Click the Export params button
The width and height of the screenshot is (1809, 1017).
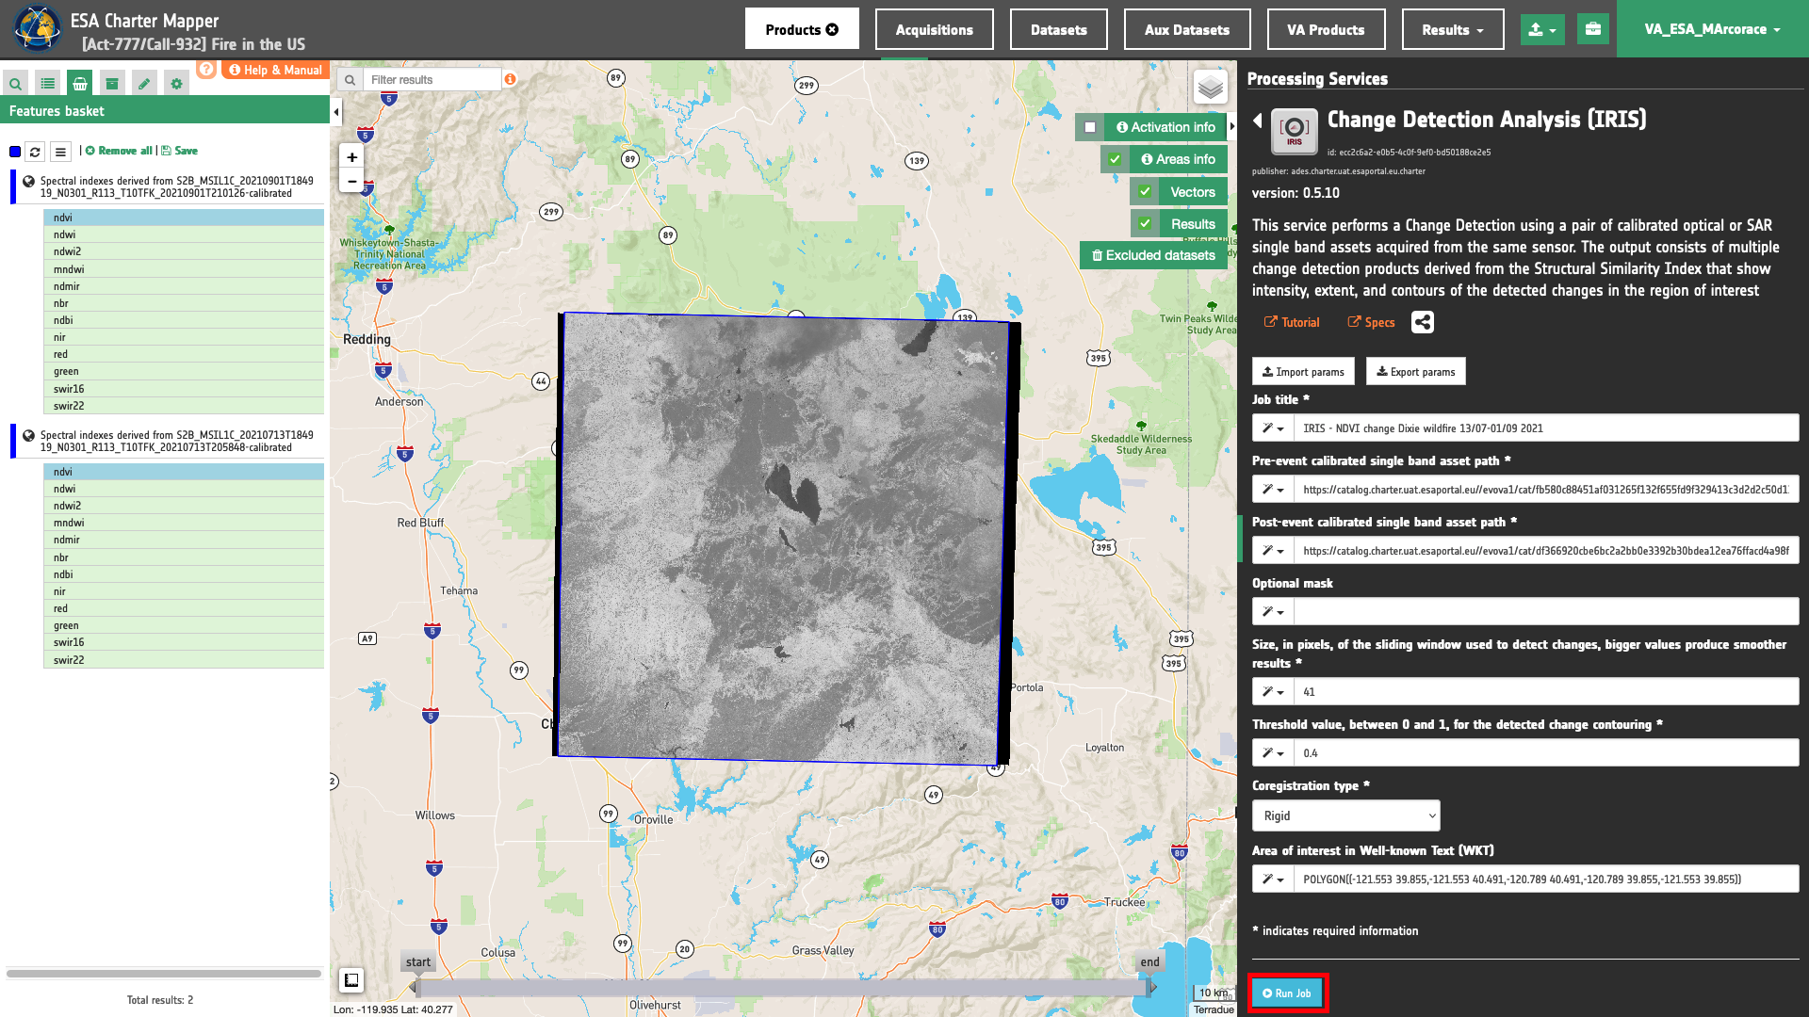[1416, 371]
